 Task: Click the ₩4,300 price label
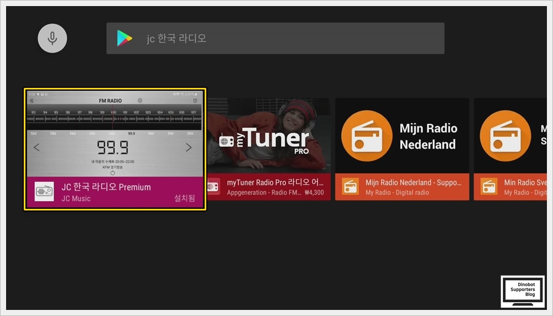pyautogui.click(x=314, y=193)
